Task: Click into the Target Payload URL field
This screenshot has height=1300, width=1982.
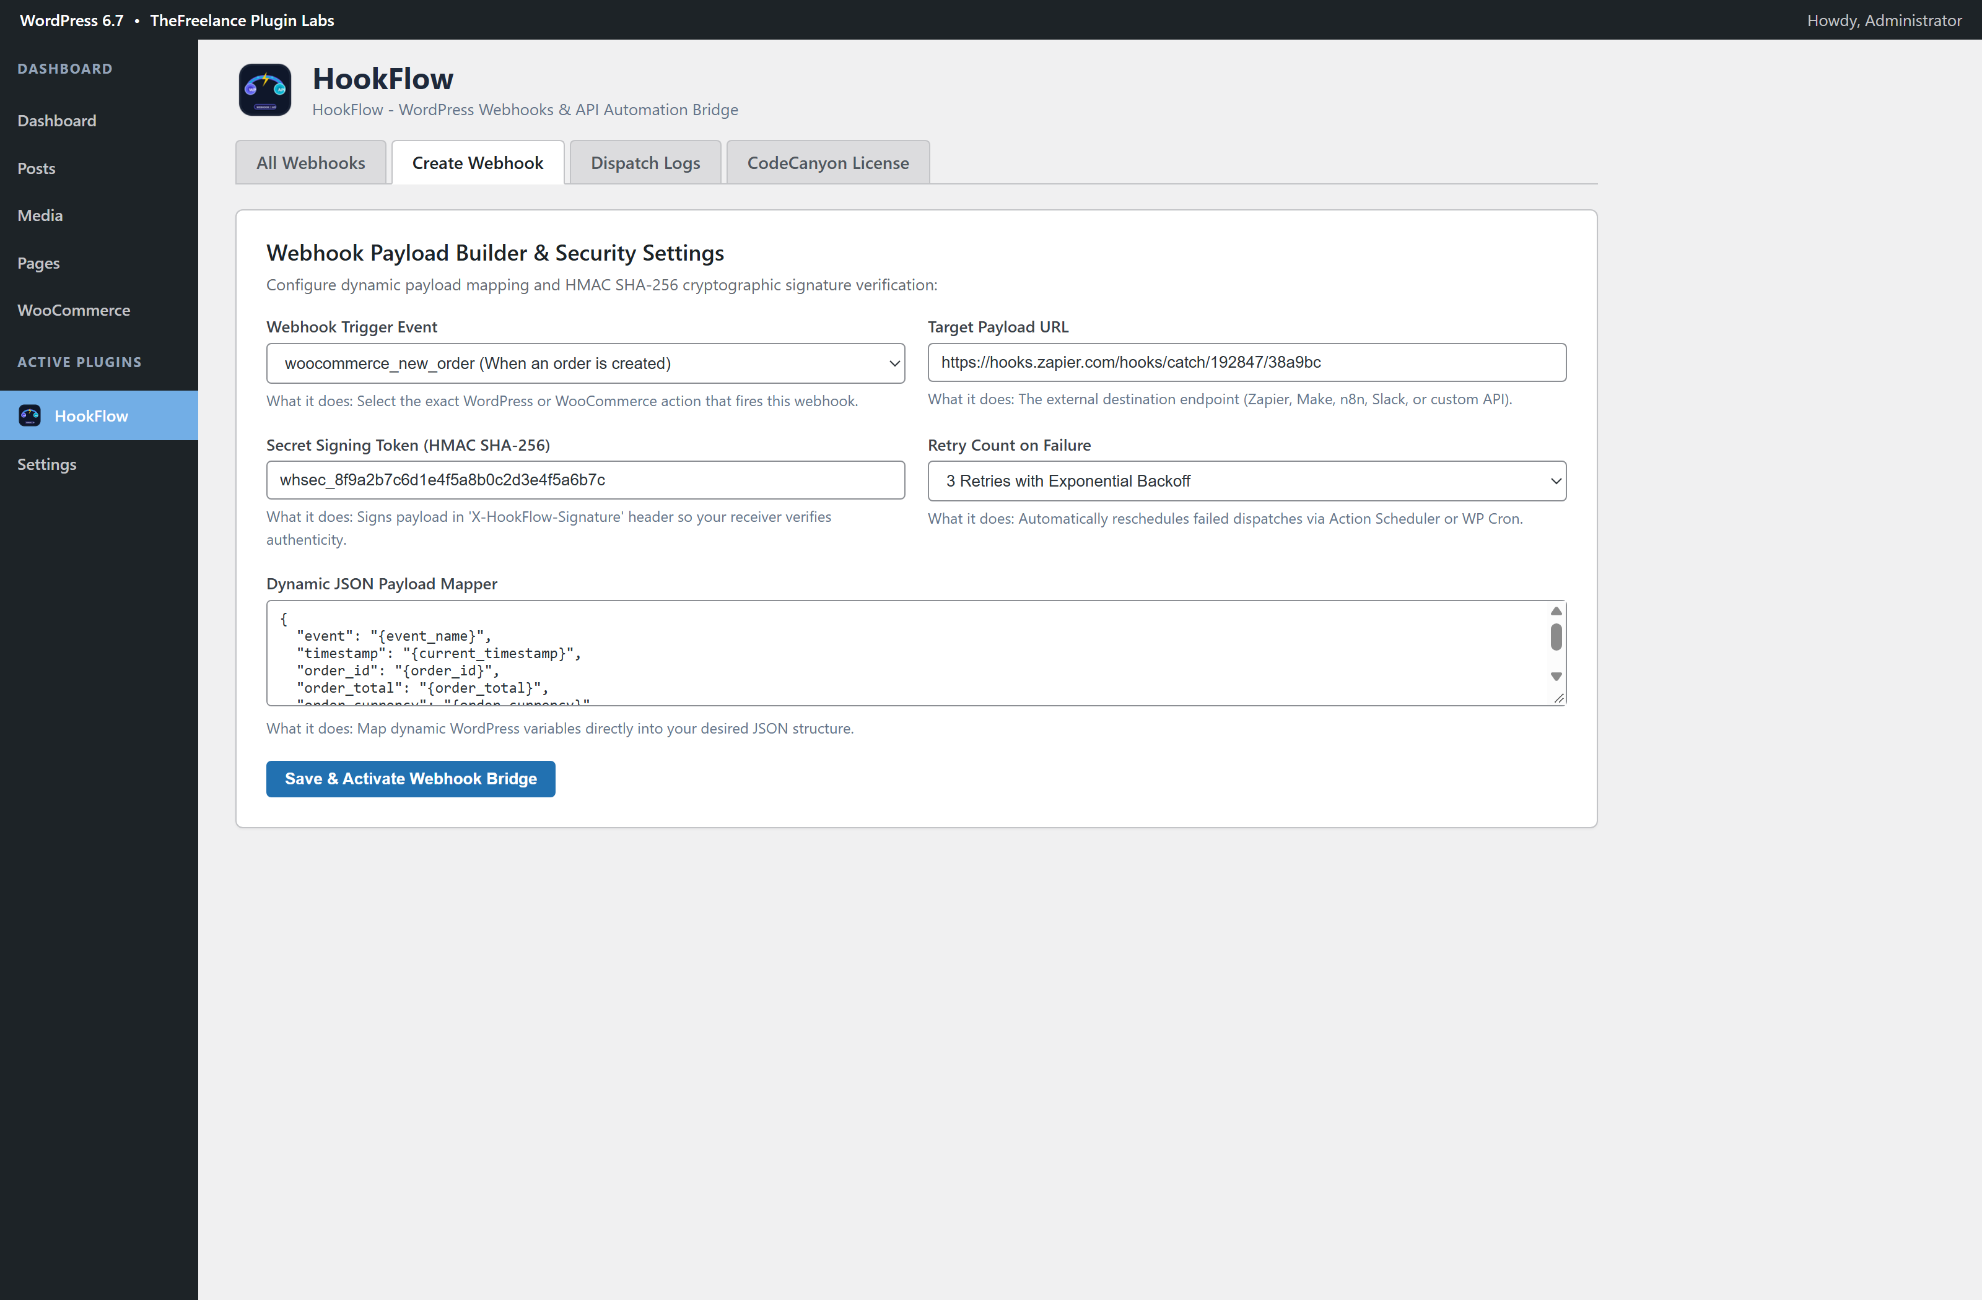Action: click(x=1247, y=363)
